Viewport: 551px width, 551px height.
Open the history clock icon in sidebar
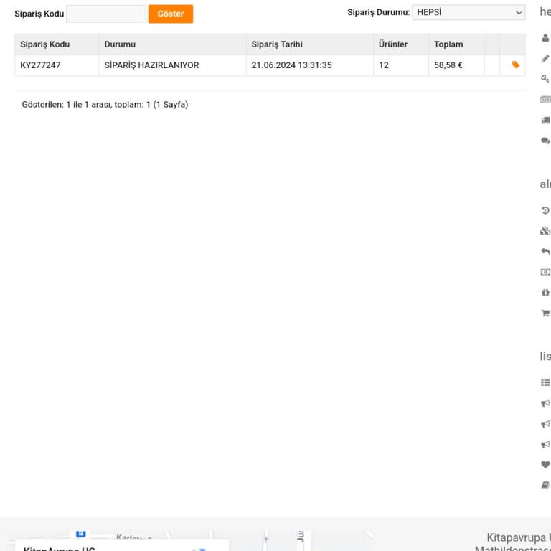[x=545, y=210]
